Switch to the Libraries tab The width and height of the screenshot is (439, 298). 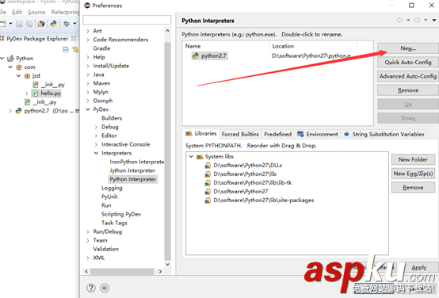[x=201, y=134]
